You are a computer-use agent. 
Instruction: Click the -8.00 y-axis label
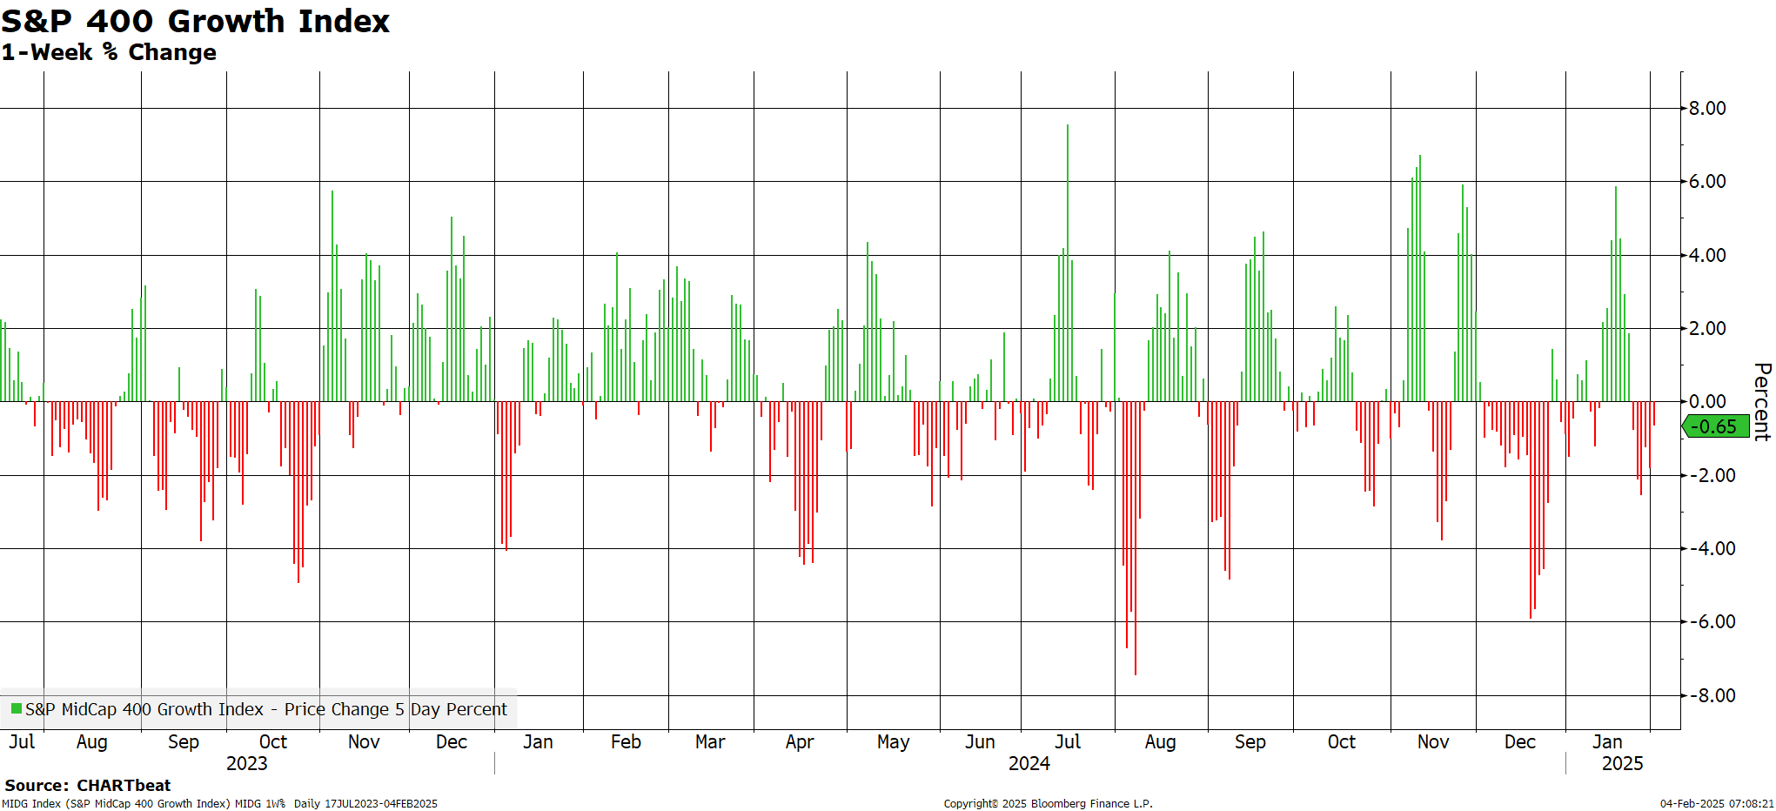(1712, 695)
